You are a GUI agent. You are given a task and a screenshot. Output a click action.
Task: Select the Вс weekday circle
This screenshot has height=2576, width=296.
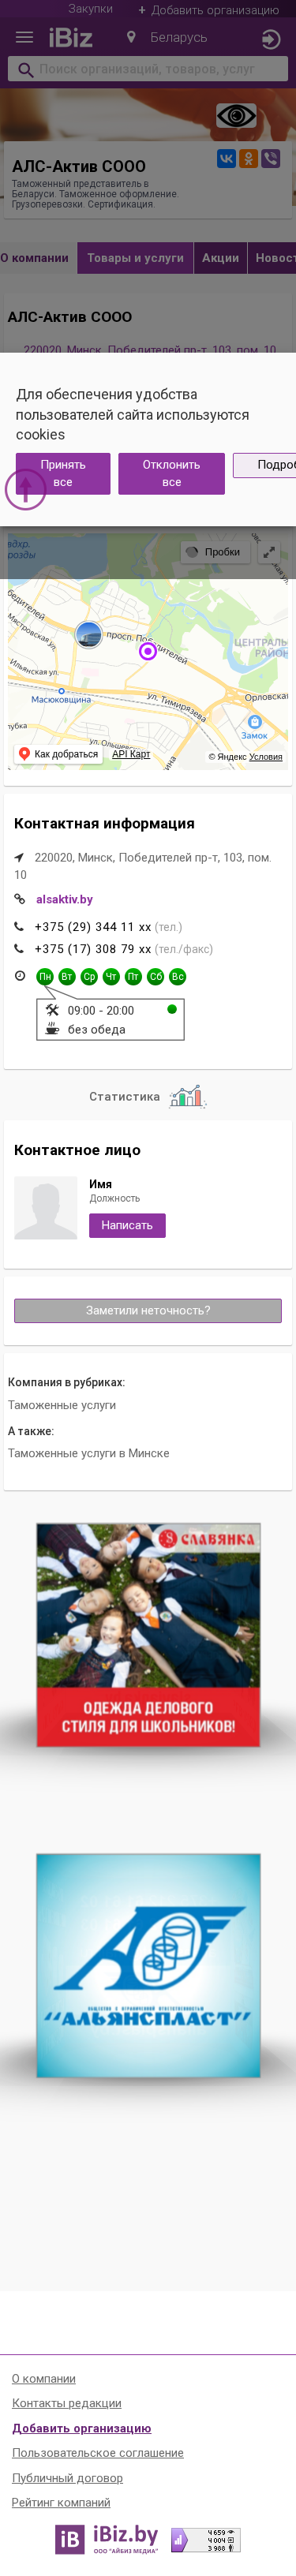pyautogui.click(x=177, y=976)
